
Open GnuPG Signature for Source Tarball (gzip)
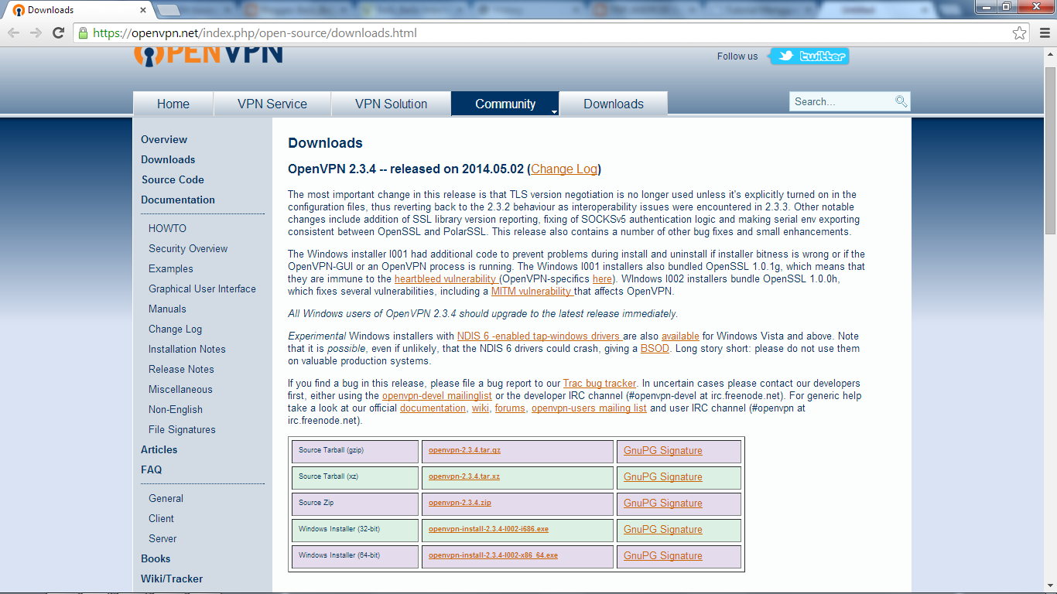pyautogui.click(x=663, y=450)
